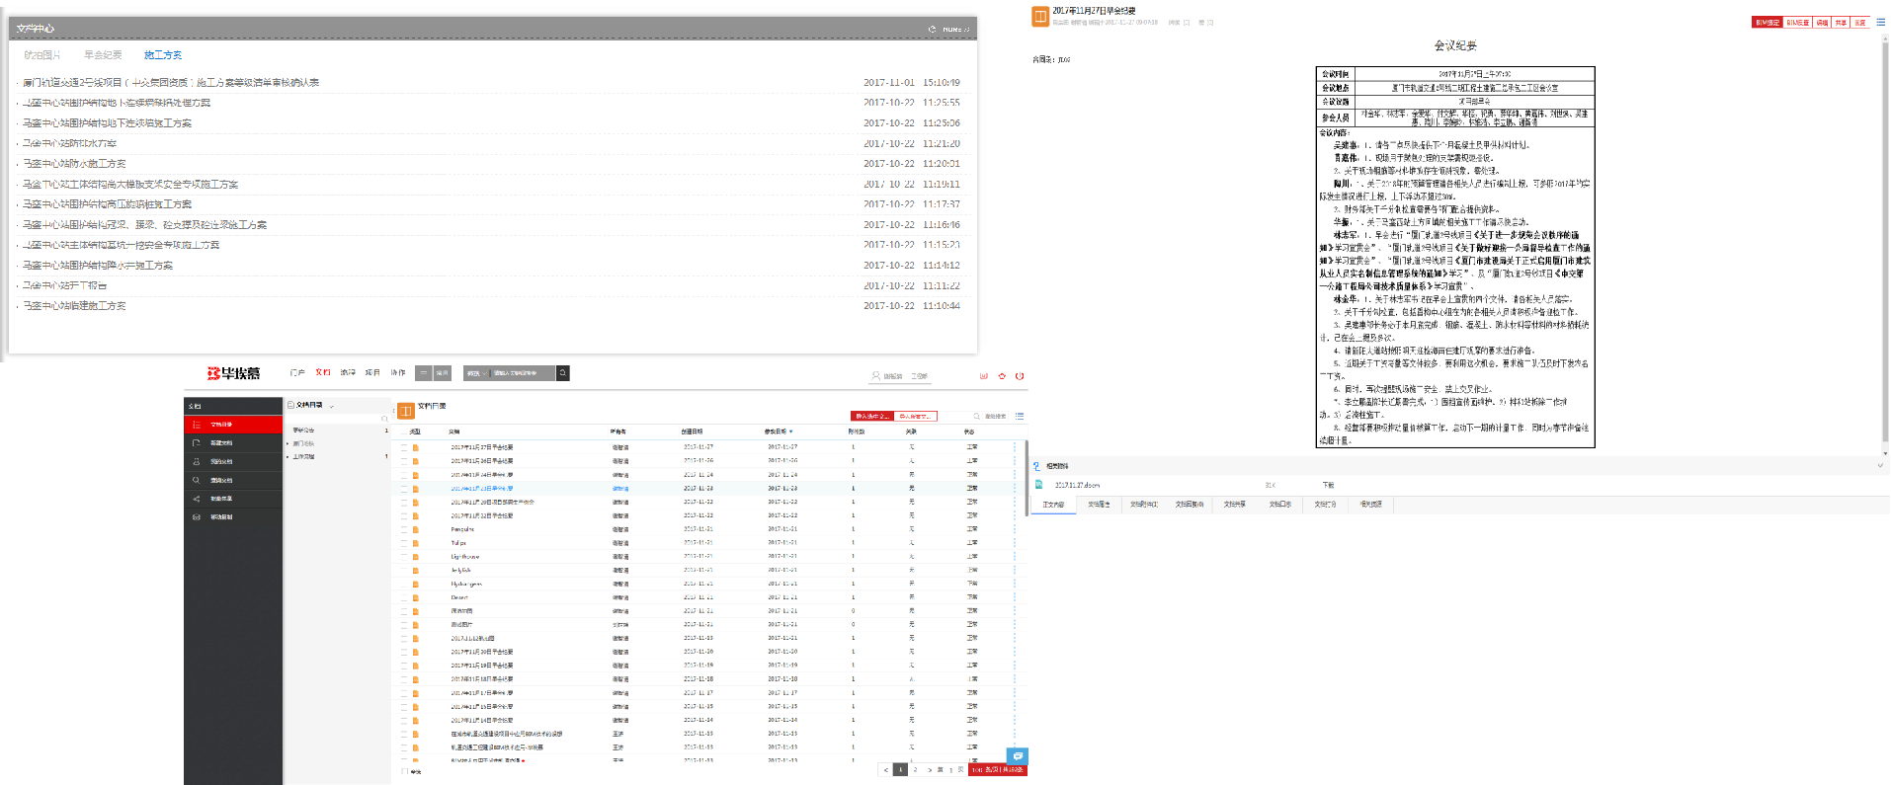Screen dimensions: 1891x785
Task: Open search scope dropdown in top search bar
Action: 477,373
